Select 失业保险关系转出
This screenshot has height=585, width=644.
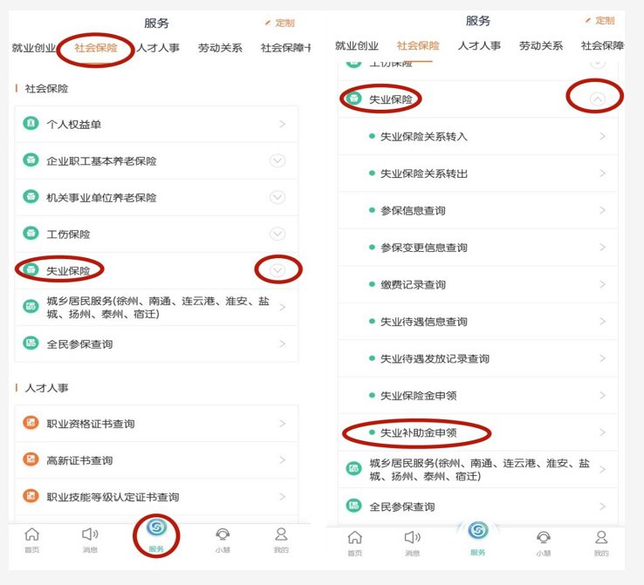tap(477, 173)
